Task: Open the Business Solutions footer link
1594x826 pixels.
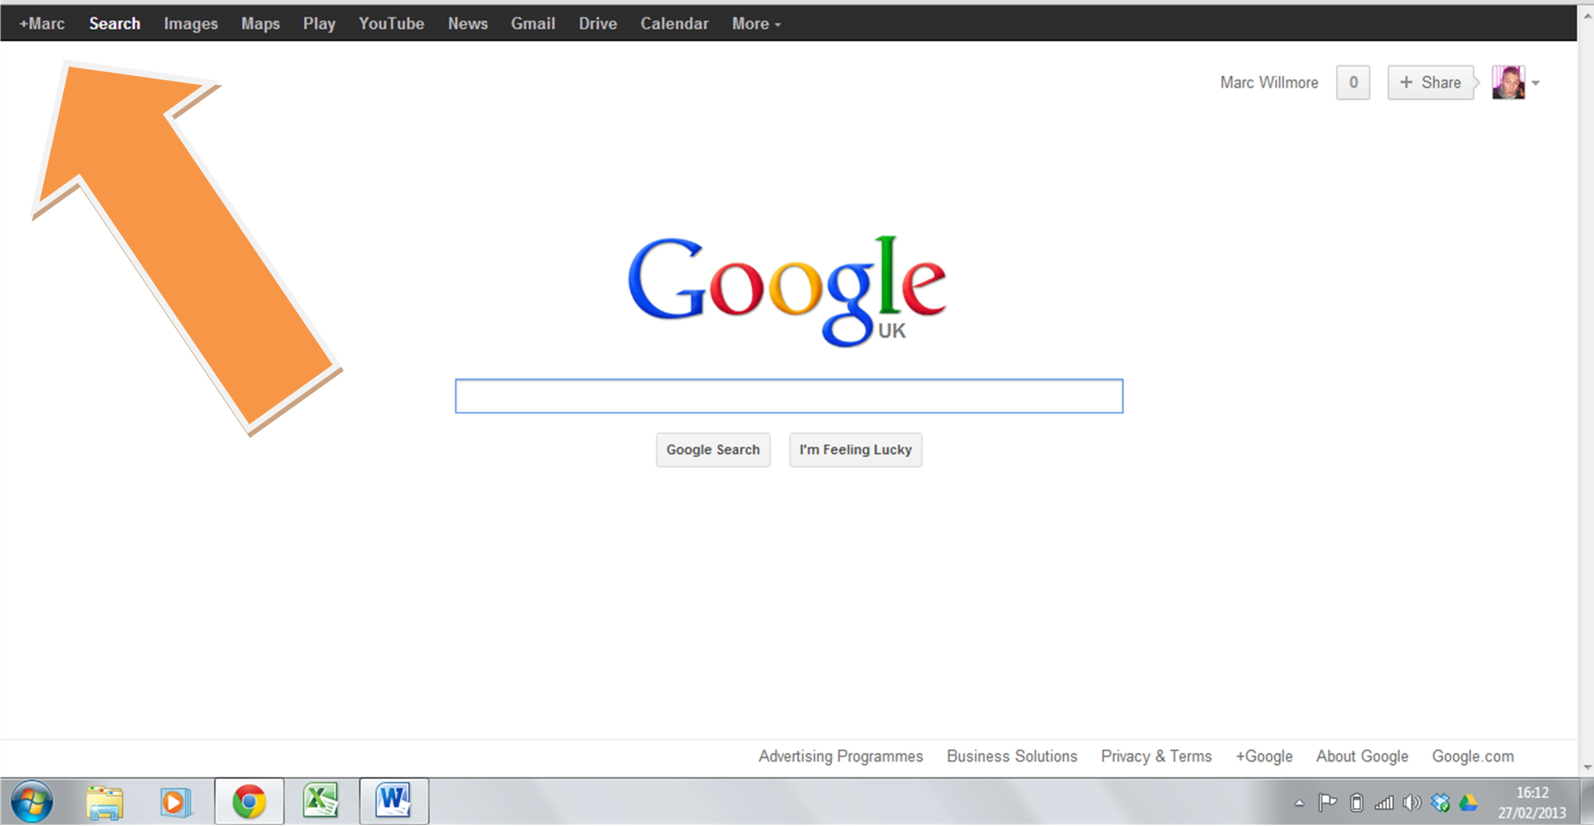Action: tap(1012, 757)
